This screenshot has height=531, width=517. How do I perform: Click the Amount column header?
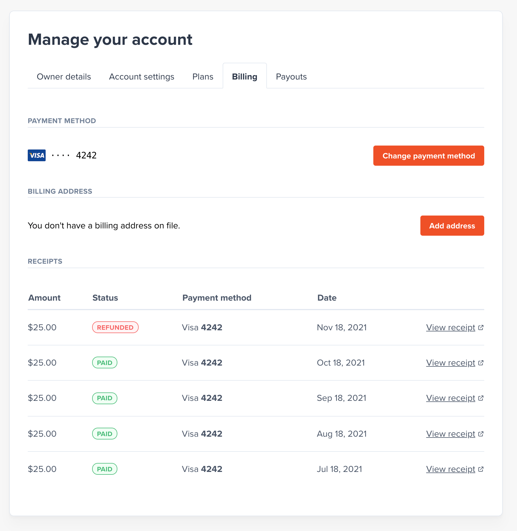click(x=44, y=298)
